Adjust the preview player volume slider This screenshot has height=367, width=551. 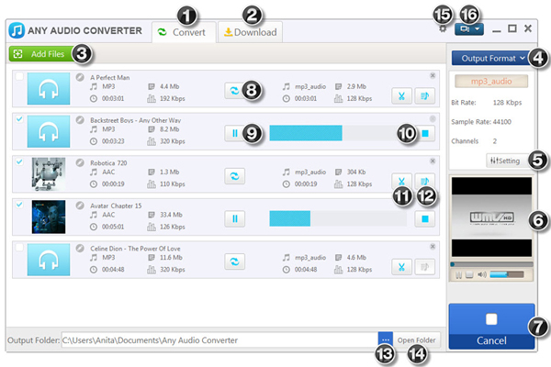pos(507,274)
